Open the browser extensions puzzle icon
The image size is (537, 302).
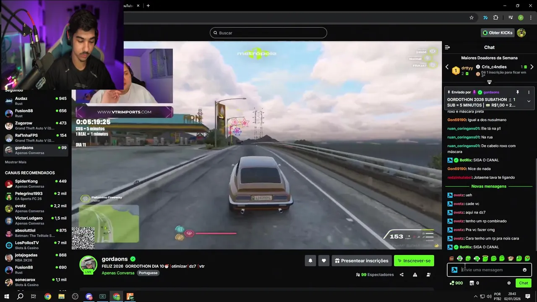[x=495, y=18]
